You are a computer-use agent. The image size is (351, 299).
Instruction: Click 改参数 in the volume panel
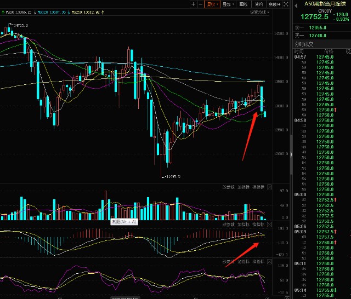[x=228, y=186]
